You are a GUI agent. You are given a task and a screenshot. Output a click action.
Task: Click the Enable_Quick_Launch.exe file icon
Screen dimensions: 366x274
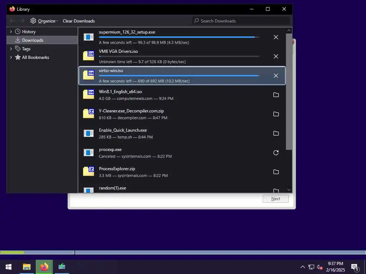(x=89, y=133)
